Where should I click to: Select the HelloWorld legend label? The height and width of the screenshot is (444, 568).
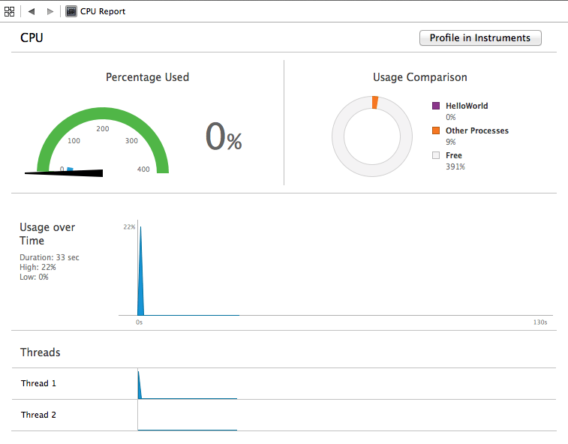point(467,106)
